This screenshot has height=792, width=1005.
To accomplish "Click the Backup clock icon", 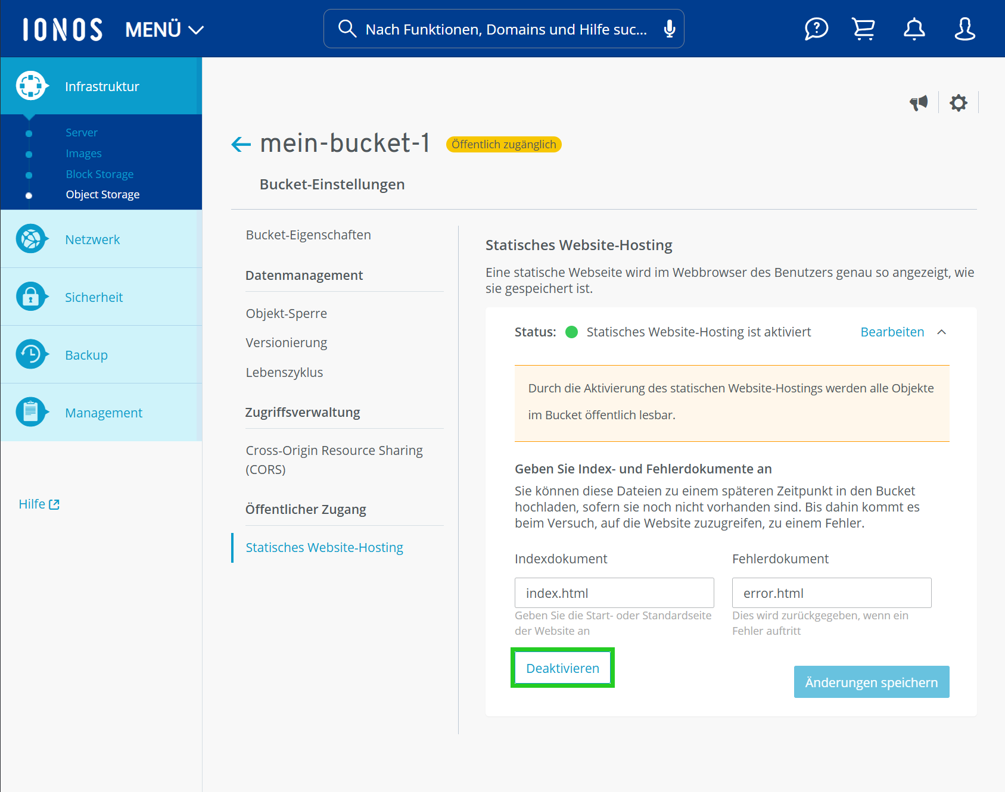I will [31, 354].
